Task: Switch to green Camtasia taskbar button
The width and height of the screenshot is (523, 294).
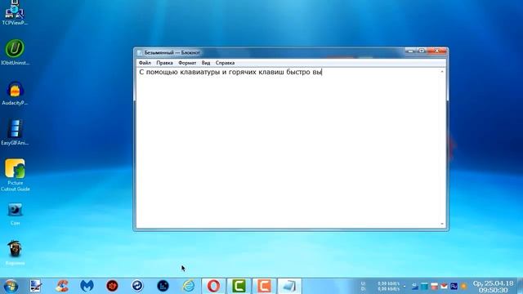Action: point(239,286)
